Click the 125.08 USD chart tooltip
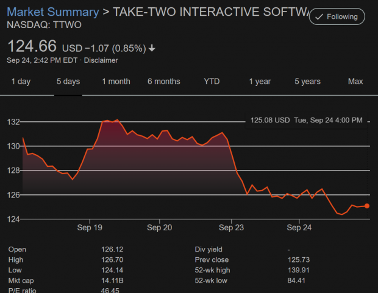 [x=306, y=120]
